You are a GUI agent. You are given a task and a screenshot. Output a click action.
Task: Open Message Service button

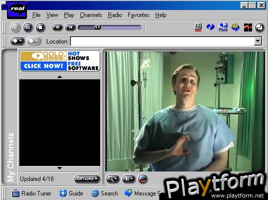coord(144,193)
